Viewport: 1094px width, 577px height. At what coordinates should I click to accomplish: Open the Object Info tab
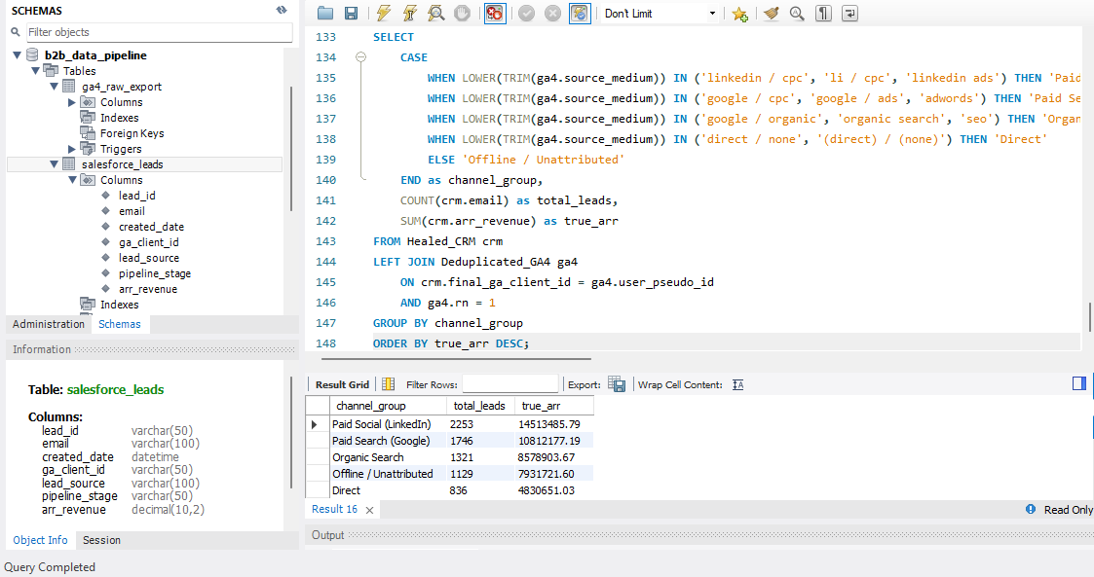[x=41, y=540]
